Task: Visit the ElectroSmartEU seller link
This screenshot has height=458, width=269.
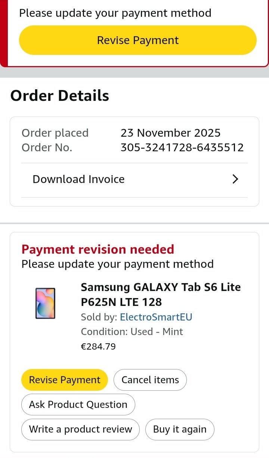Action: pos(156,317)
